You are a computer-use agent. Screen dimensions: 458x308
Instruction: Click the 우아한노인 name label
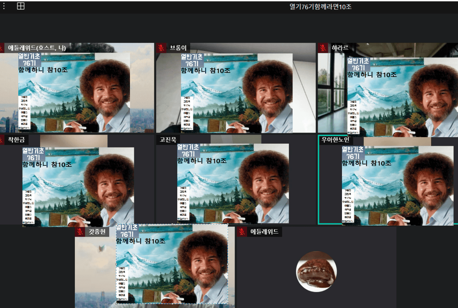click(335, 140)
